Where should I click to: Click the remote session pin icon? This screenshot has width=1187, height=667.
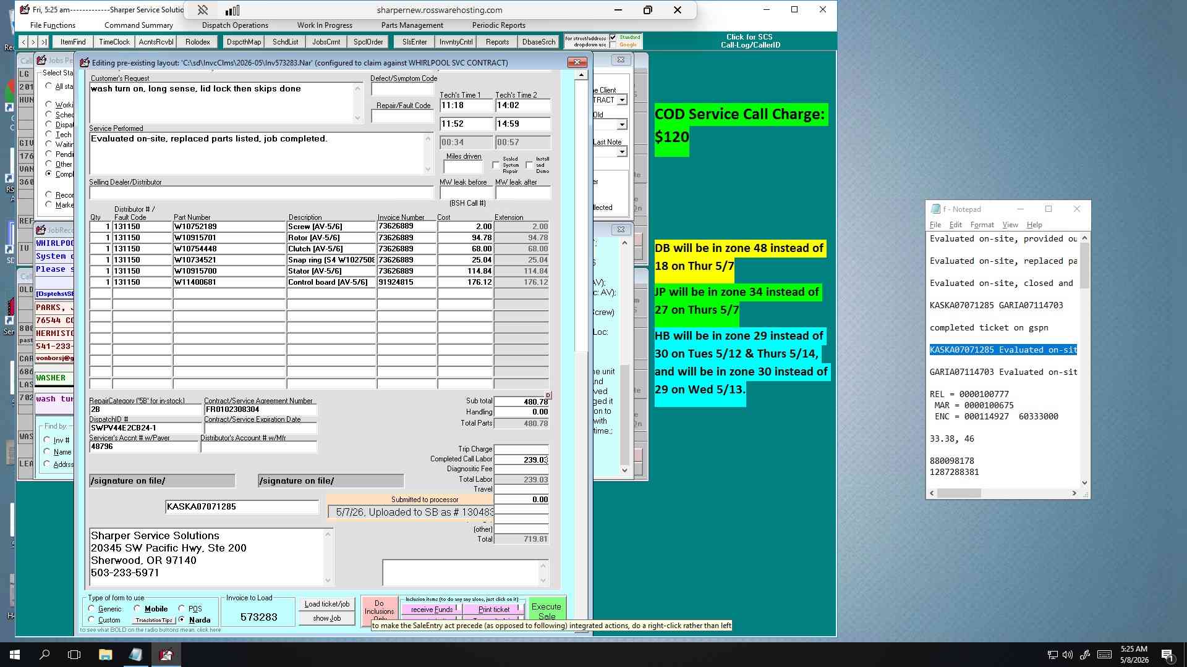pyautogui.click(x=203, y=10)
